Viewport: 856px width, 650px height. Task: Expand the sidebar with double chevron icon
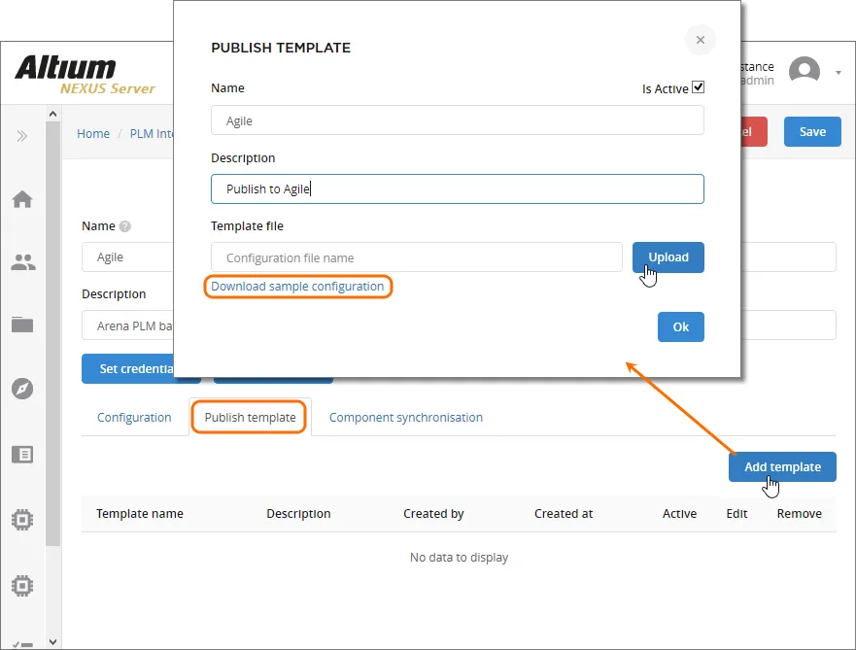(21, 136)
